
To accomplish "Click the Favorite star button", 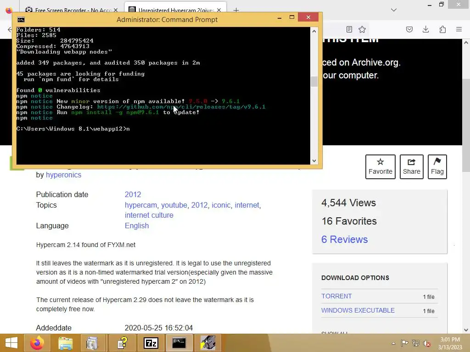I will tap(380, 167).
